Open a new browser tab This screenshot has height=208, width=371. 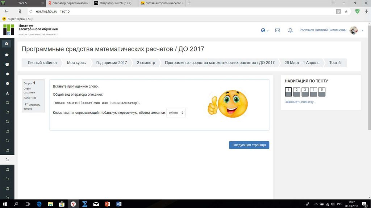click(x=189, y=3)
